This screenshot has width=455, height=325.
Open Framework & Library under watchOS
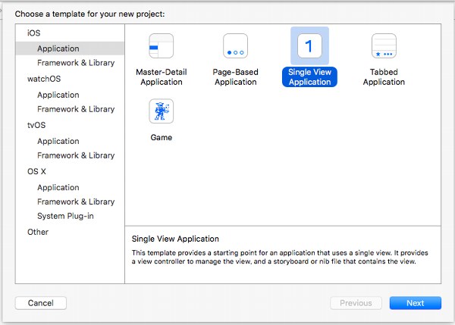(x=76, y=109)
